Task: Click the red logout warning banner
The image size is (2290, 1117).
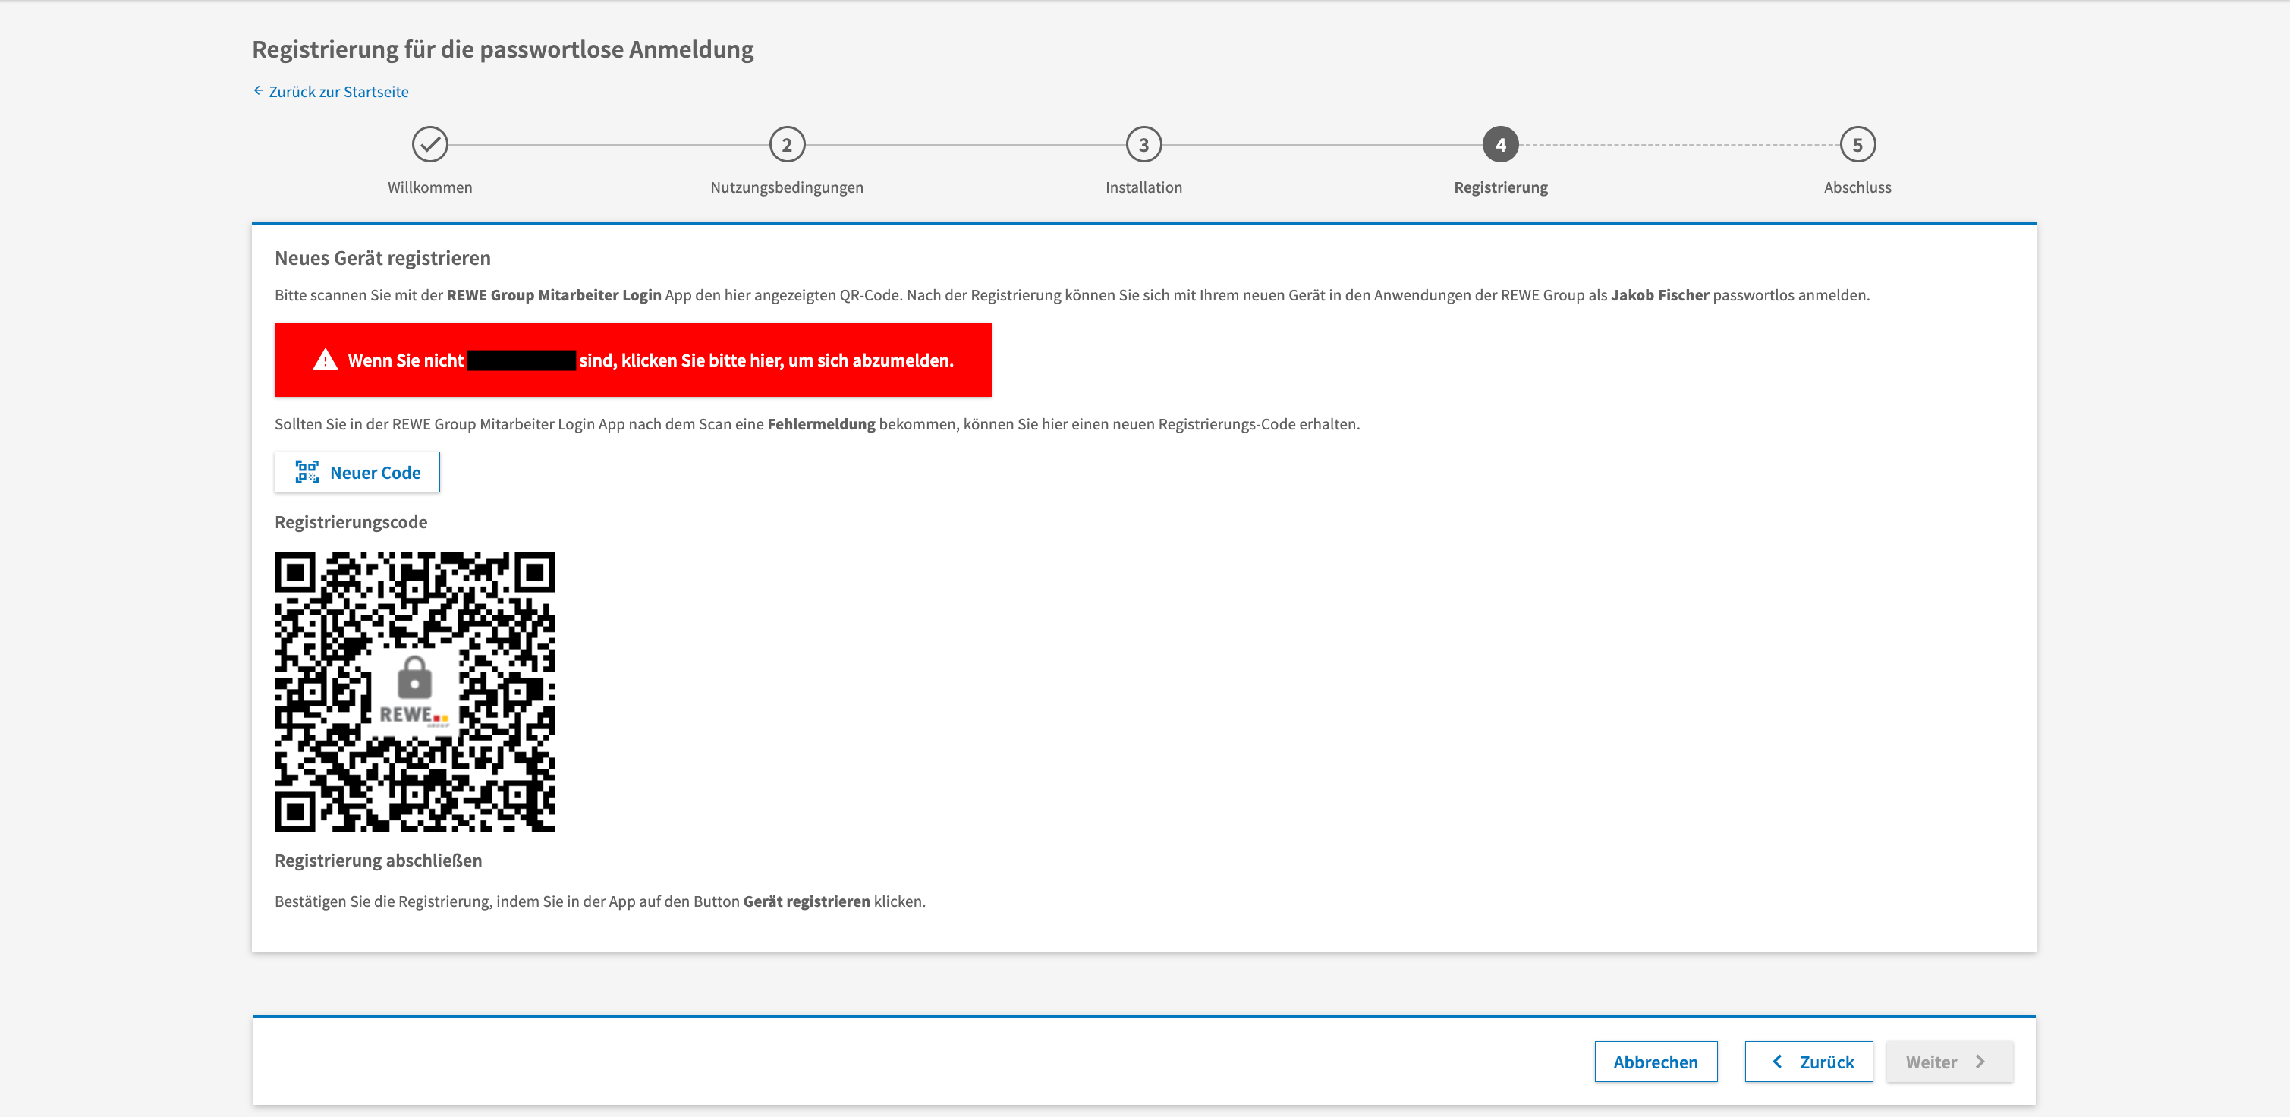Action: click(633, 359)
